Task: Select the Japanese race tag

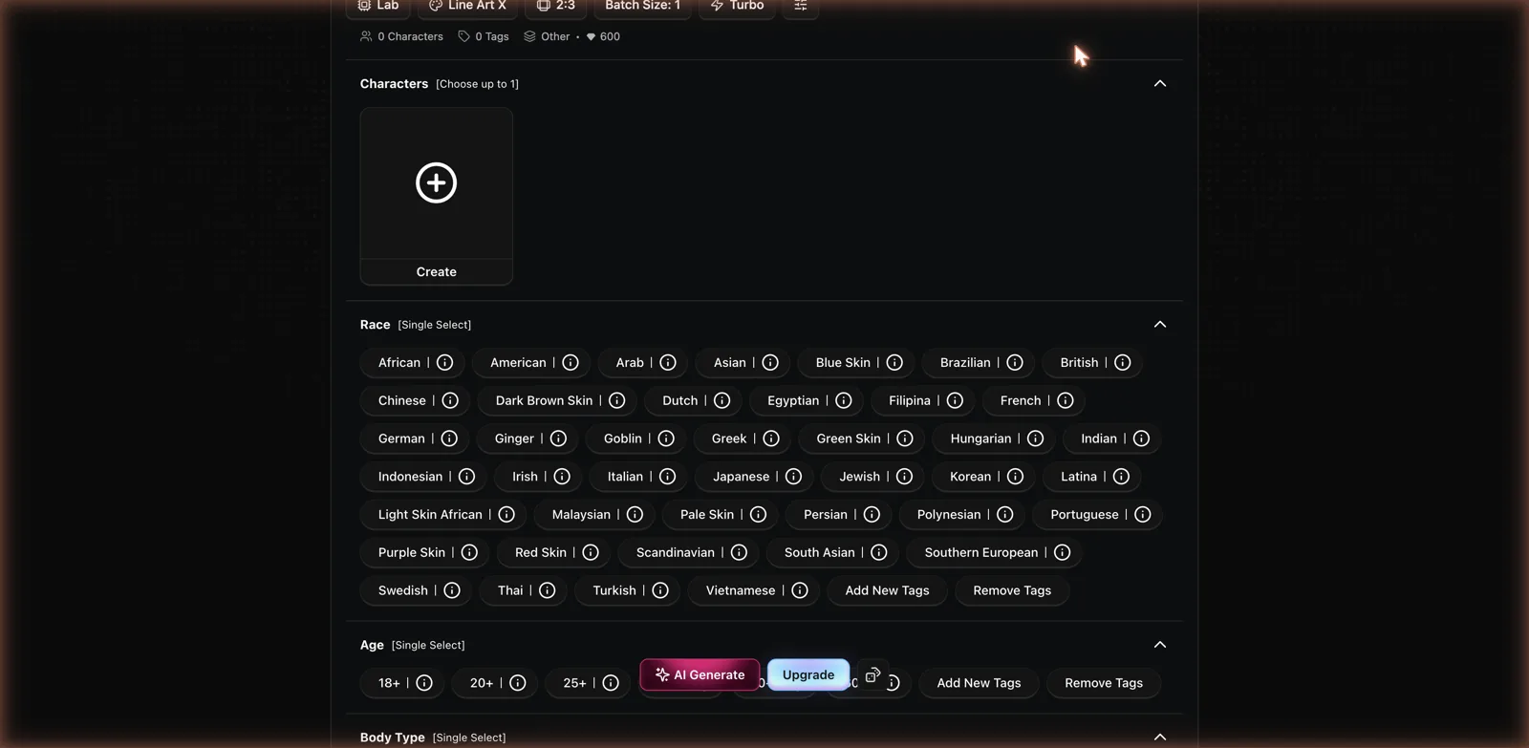Action: click(x=741, y=477)
